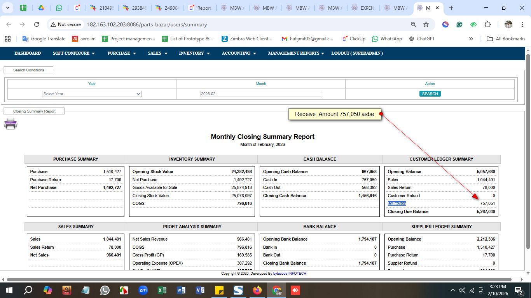
Task: Bookmark this page with the star icon
Action: pos(426,24)
